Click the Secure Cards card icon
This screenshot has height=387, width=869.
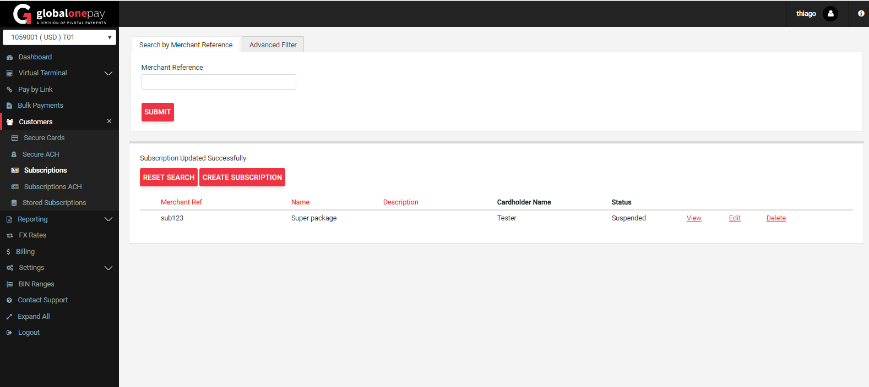pos(15,138)
